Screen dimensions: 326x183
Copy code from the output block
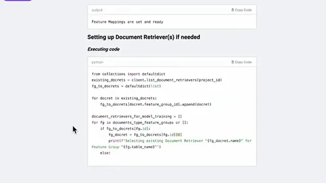(241, 10)
